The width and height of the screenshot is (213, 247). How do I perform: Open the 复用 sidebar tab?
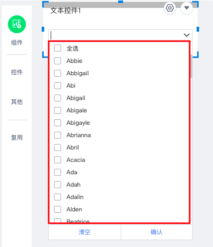(17, 138)
